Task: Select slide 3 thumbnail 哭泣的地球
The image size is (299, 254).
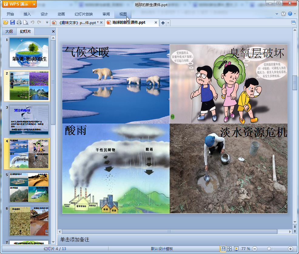Action: [29, 120]
